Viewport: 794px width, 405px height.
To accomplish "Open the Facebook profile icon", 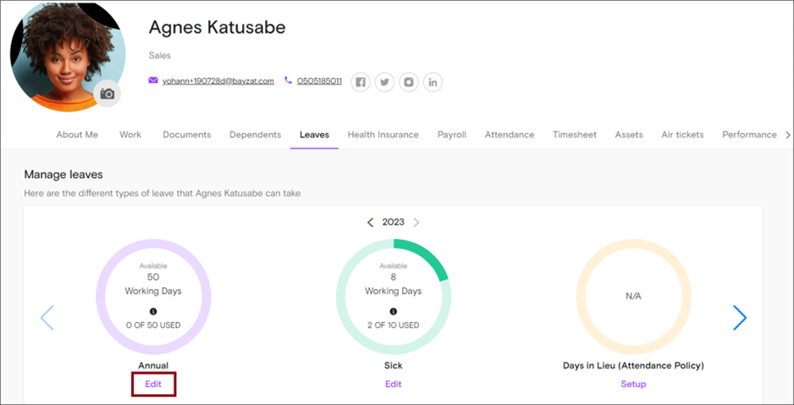I will coord(361,82).
